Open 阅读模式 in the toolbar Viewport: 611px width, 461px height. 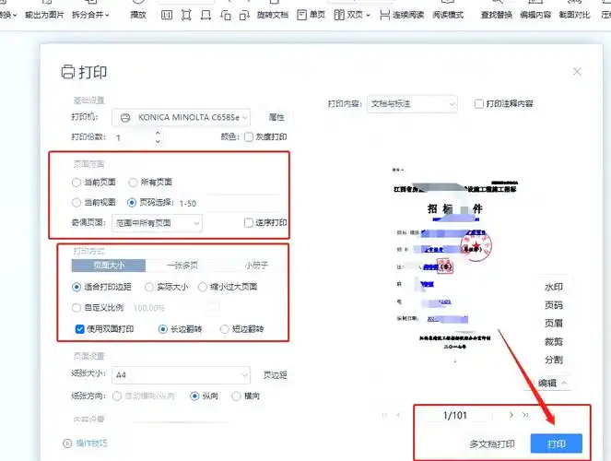pos(448,15)
